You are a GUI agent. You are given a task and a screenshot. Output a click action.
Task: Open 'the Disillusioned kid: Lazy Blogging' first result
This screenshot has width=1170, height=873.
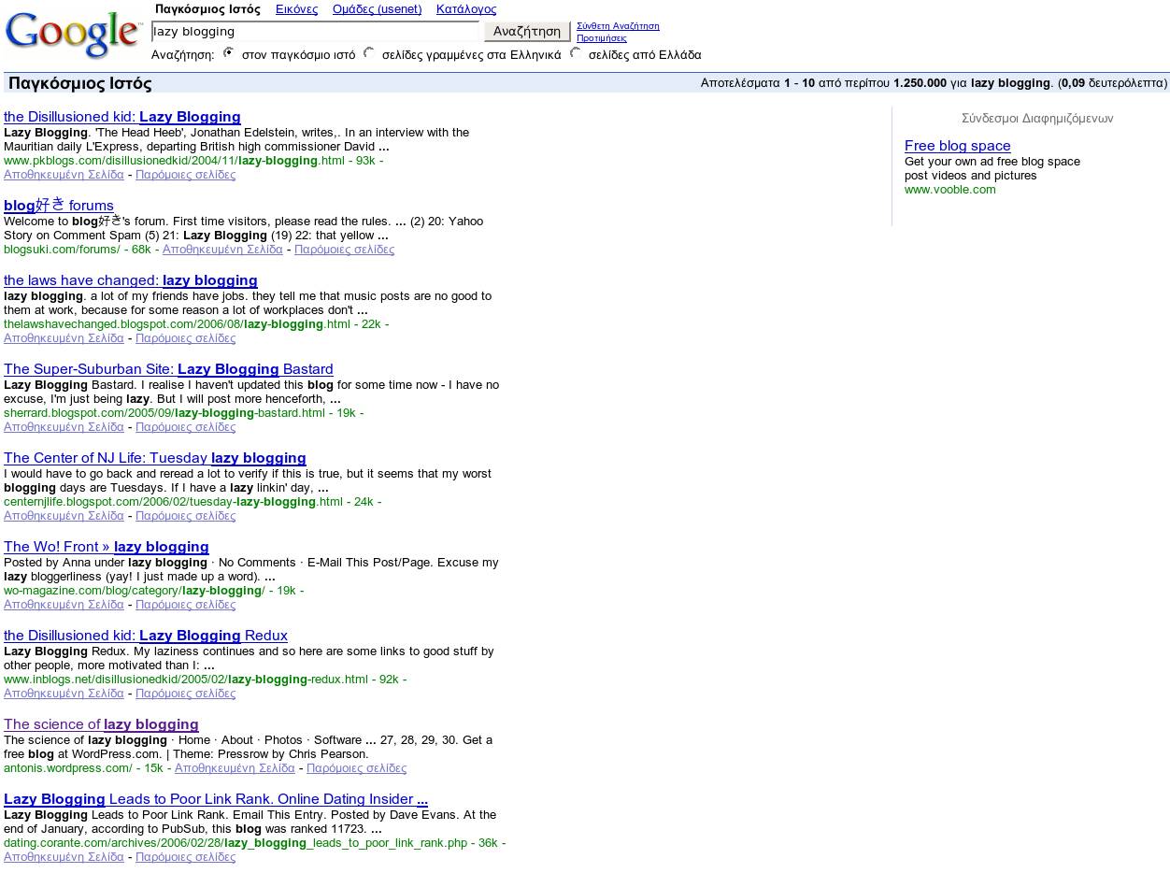122,117
